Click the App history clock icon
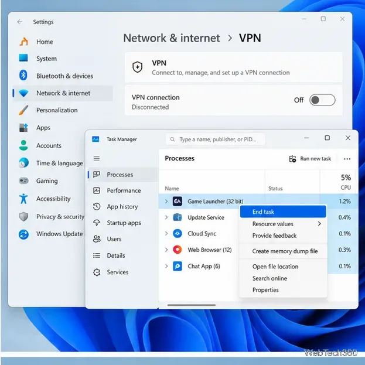 pyautogui.click(x=97, y=206)
